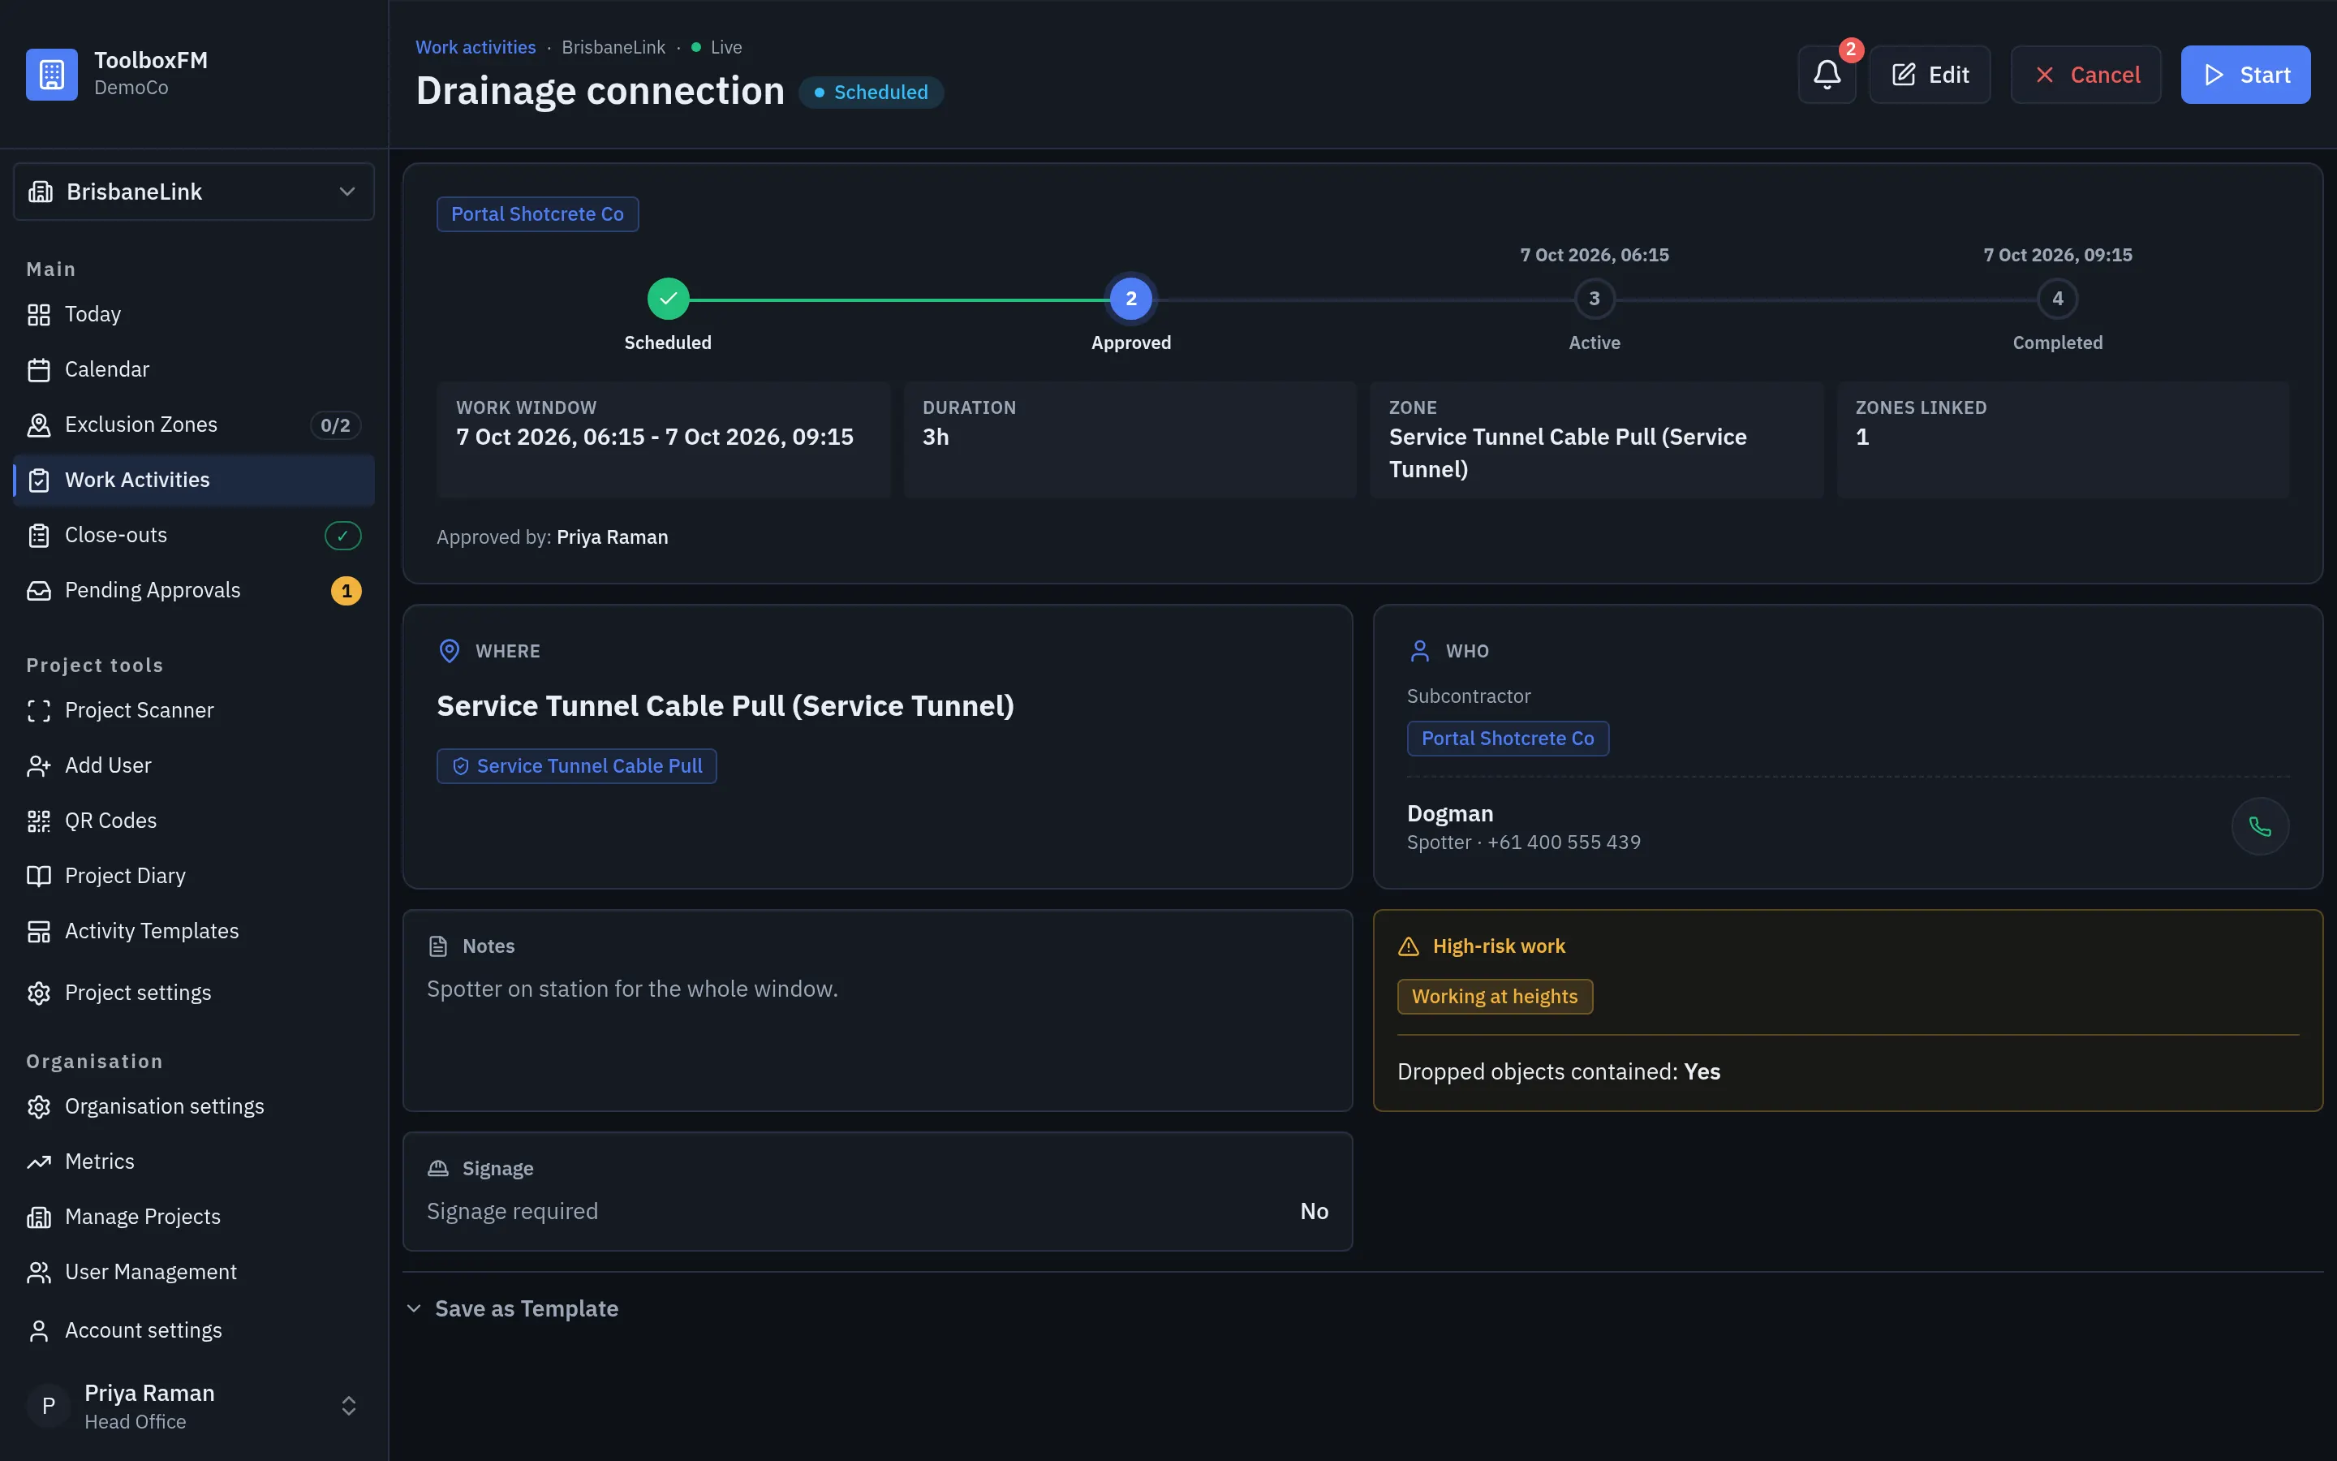Go to Project settings

[194, 993]
